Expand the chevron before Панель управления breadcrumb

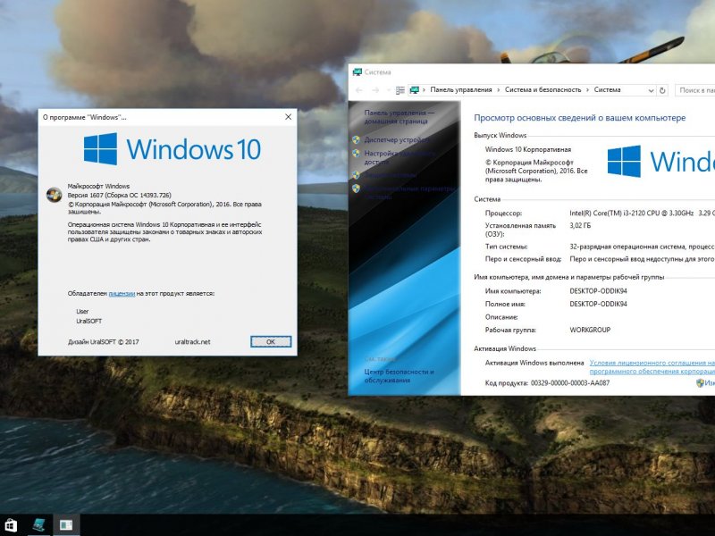(424, 90)
